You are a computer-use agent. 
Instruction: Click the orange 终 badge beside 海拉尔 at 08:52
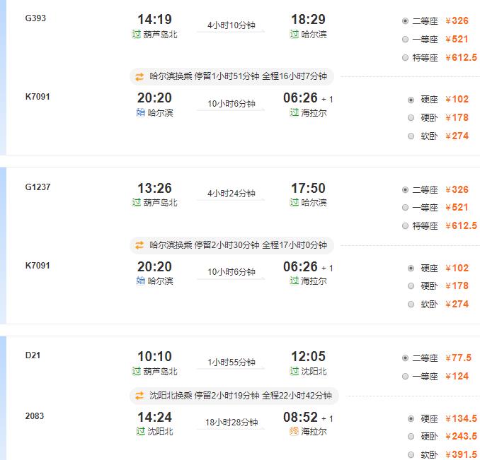click(x=294, y=431)
